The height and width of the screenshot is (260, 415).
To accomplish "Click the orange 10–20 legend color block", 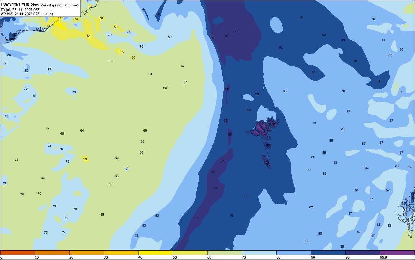I will click(52, 253).
